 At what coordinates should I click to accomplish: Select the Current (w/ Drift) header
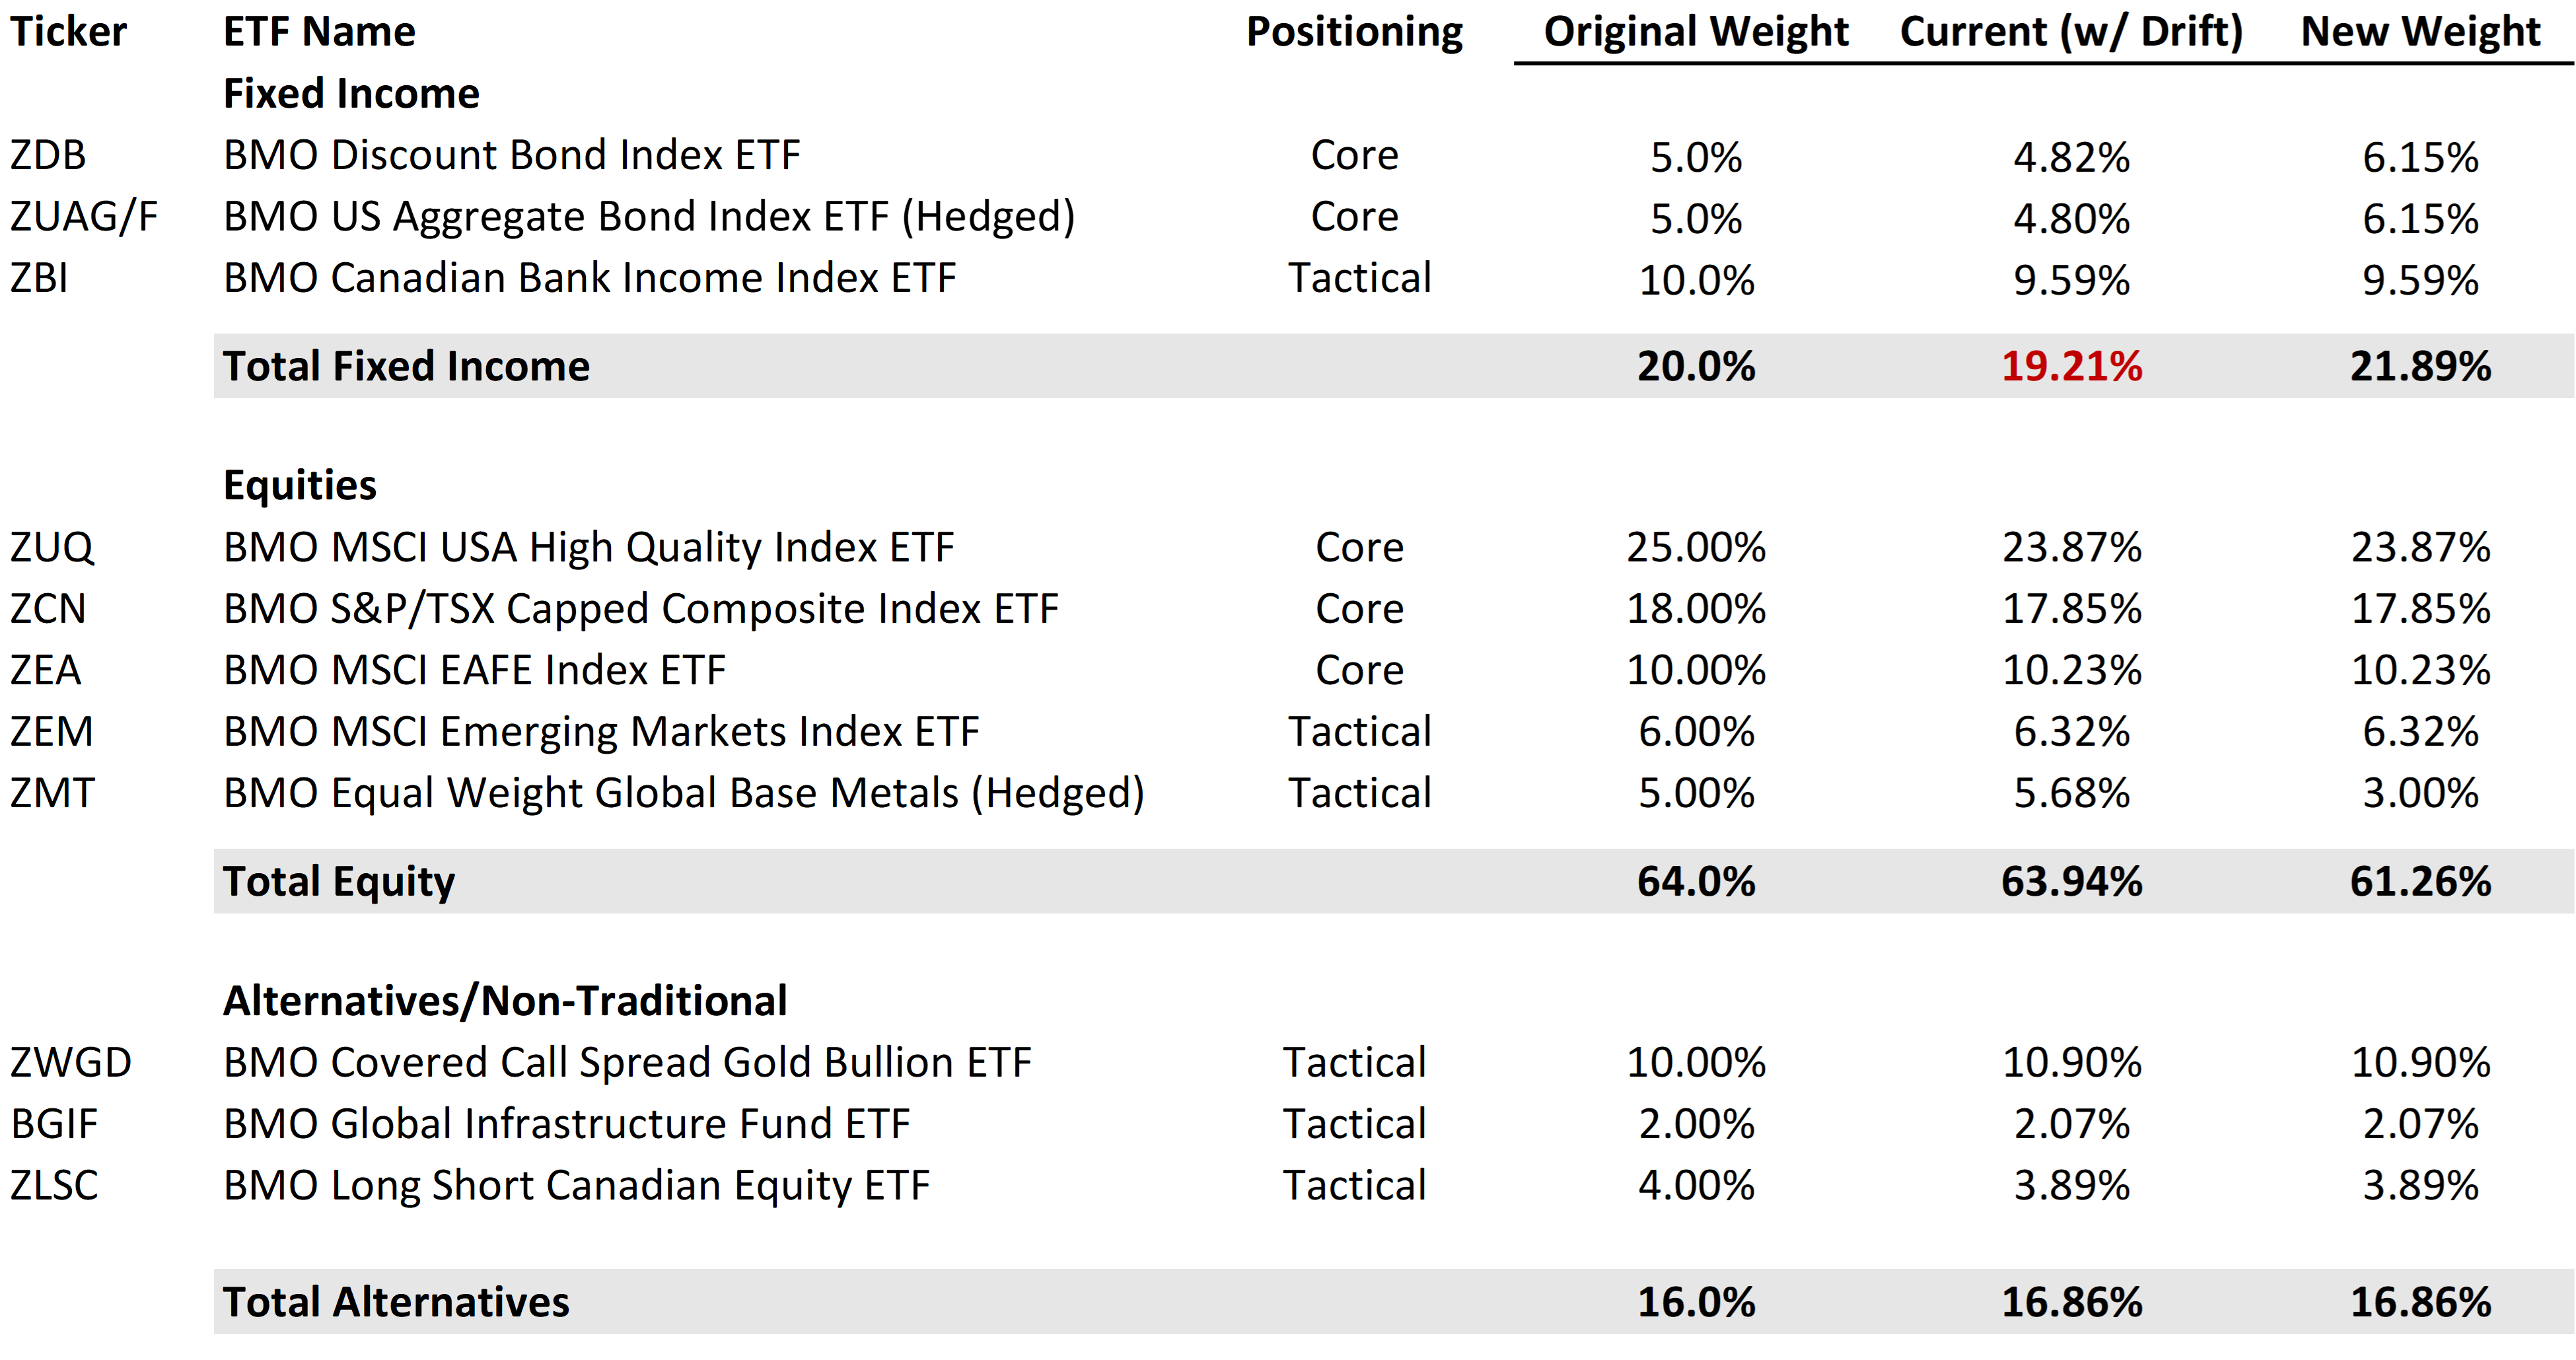coord(2071,32)
